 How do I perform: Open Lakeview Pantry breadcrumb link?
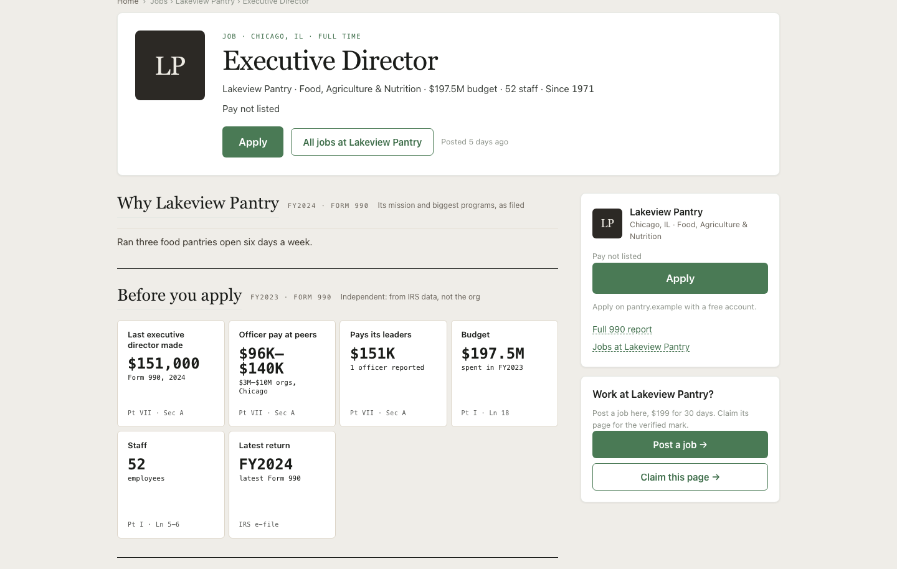205,2
